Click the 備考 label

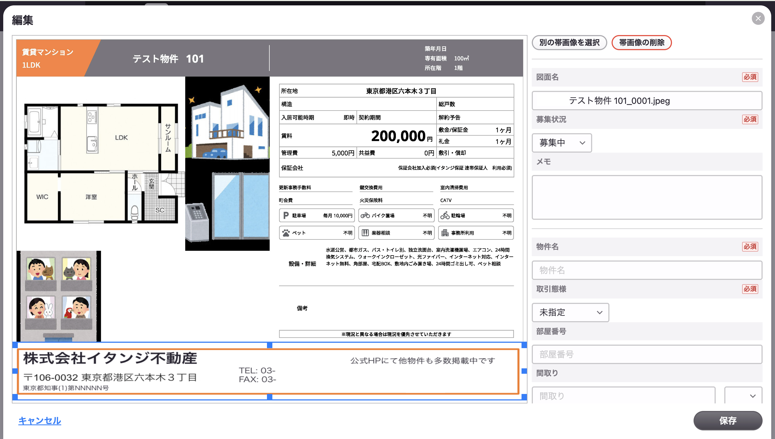coord(302,308)
